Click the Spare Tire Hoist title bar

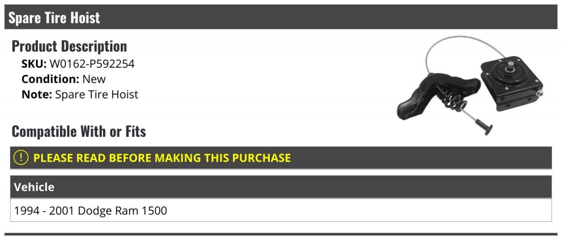(54, 18)
